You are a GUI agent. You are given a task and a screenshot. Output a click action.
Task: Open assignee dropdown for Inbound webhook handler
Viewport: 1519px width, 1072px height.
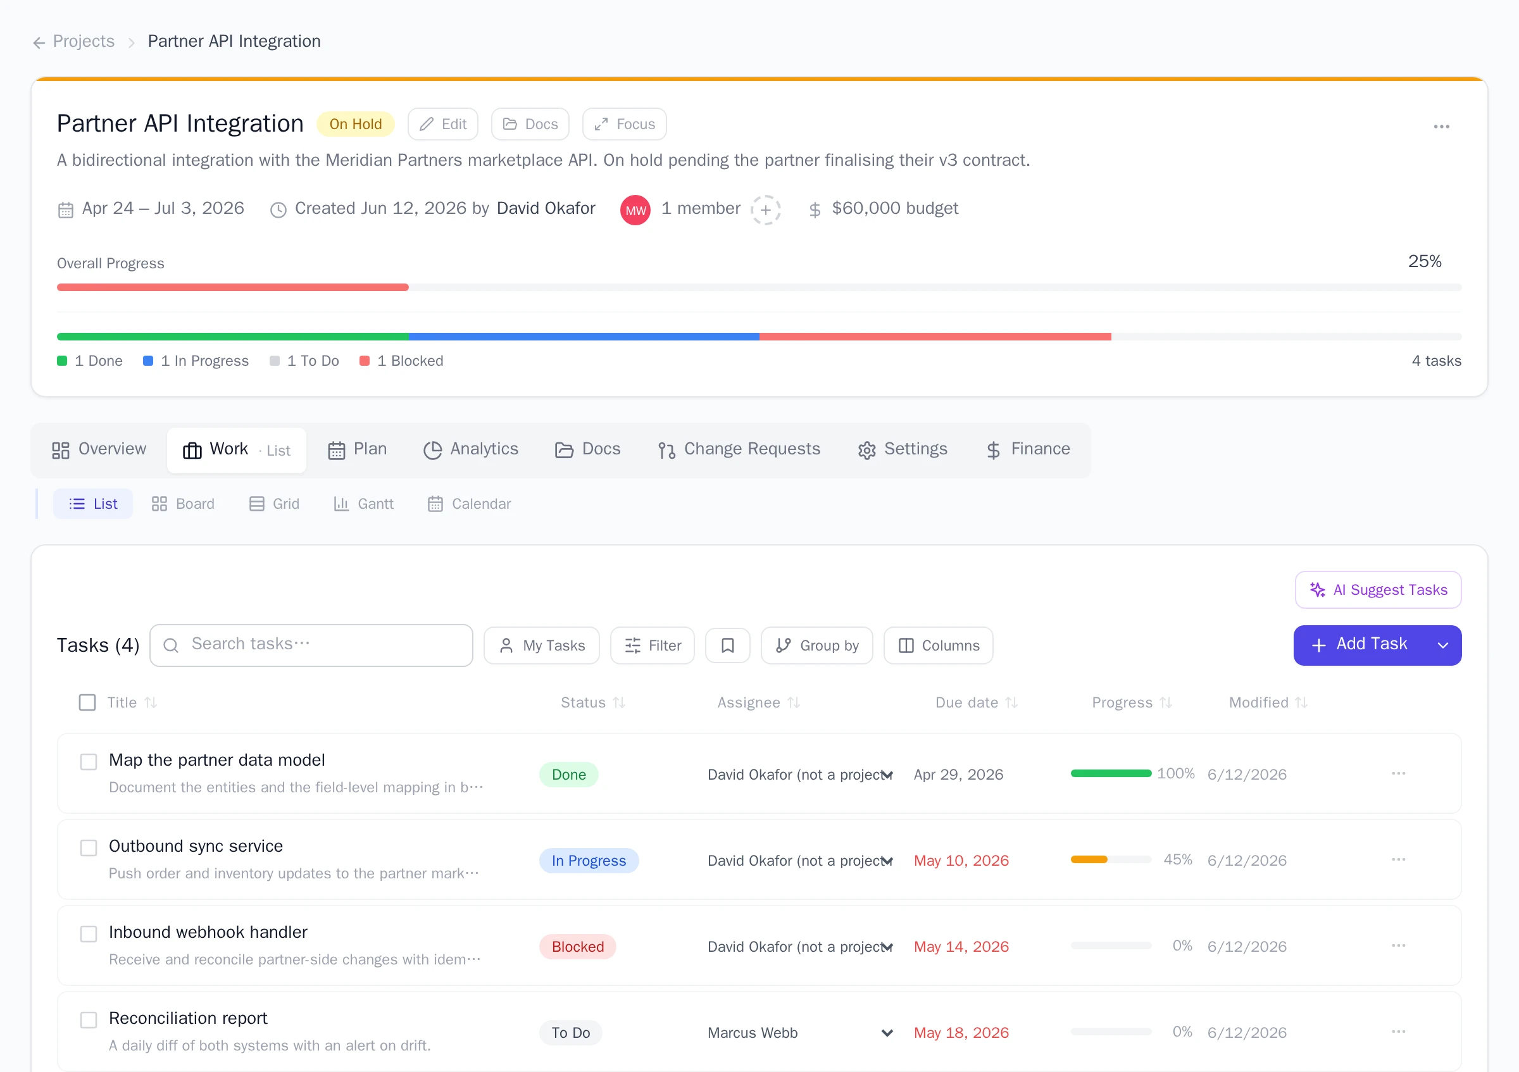click(801, 946)
